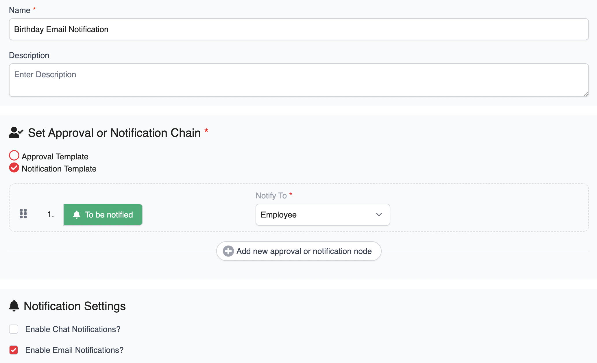Click the drag handle grid icon
This screenshot has width=597, height=363.
(23, 214)
